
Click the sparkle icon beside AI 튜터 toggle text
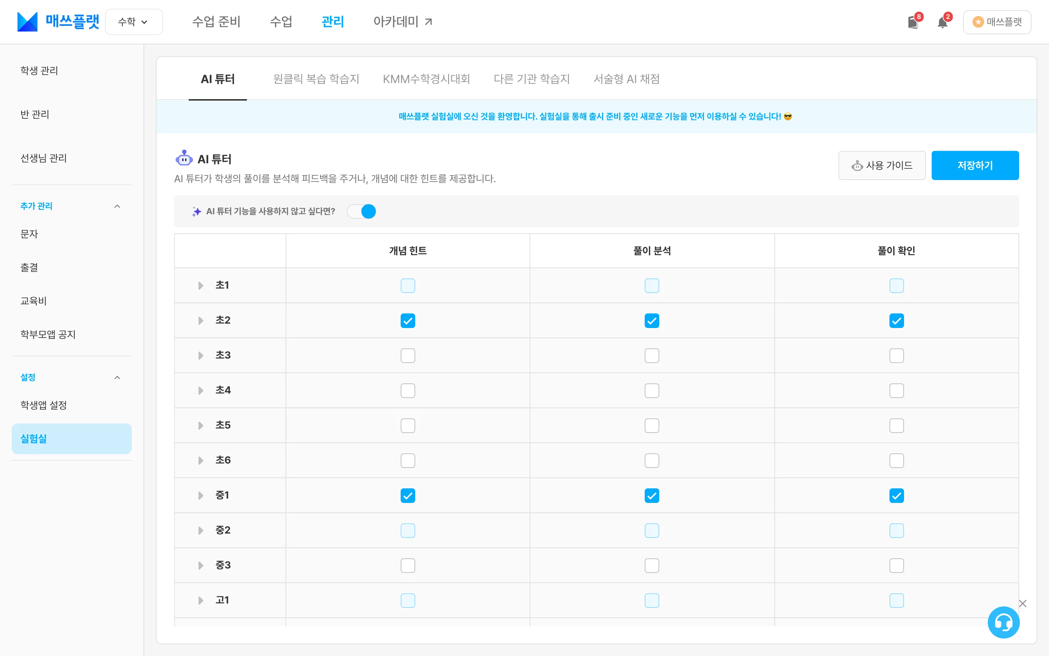click(197, 211)
